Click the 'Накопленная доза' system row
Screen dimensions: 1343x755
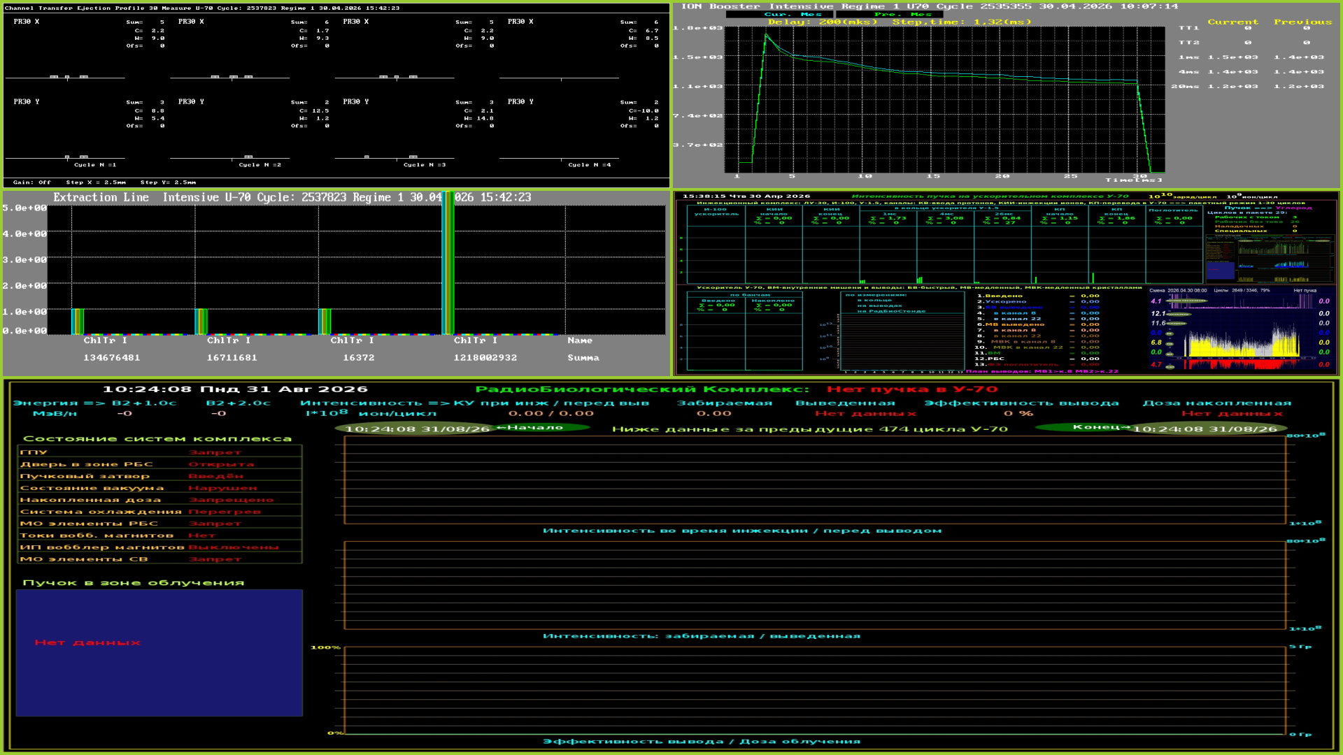(159, 500)
